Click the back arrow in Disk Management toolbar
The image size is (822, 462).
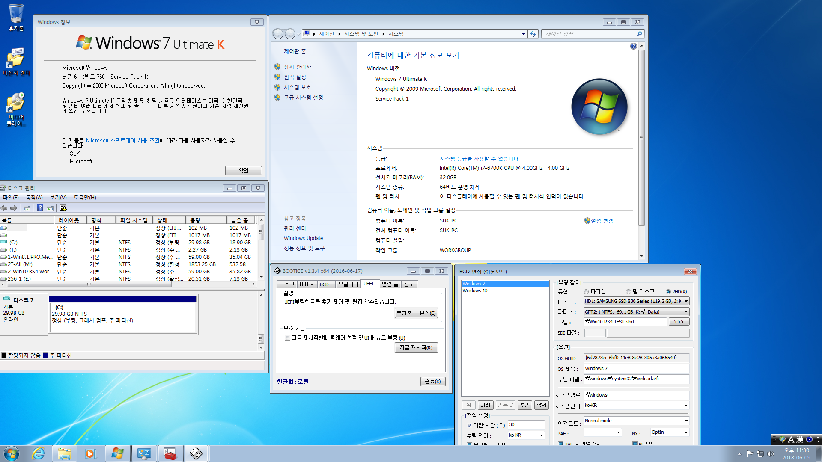point(4,208)
